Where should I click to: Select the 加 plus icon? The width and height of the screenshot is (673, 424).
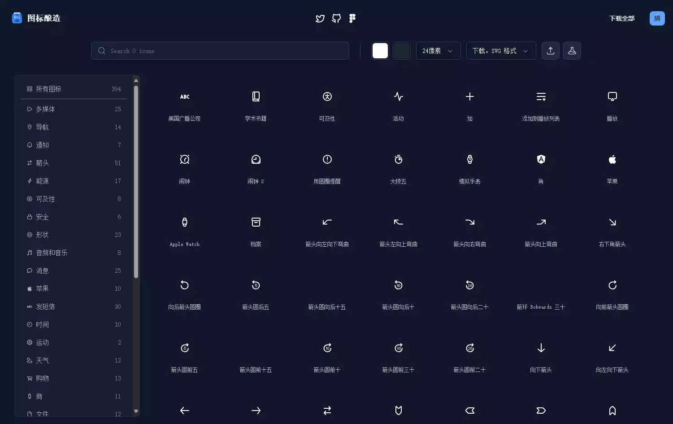coord(470,96)
